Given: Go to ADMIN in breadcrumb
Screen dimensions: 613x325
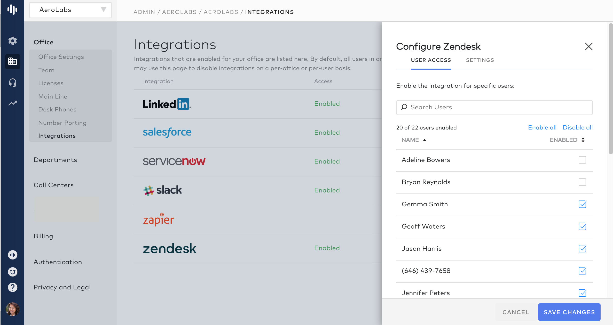Looking at the screenshot, I should tap(144, 12).
